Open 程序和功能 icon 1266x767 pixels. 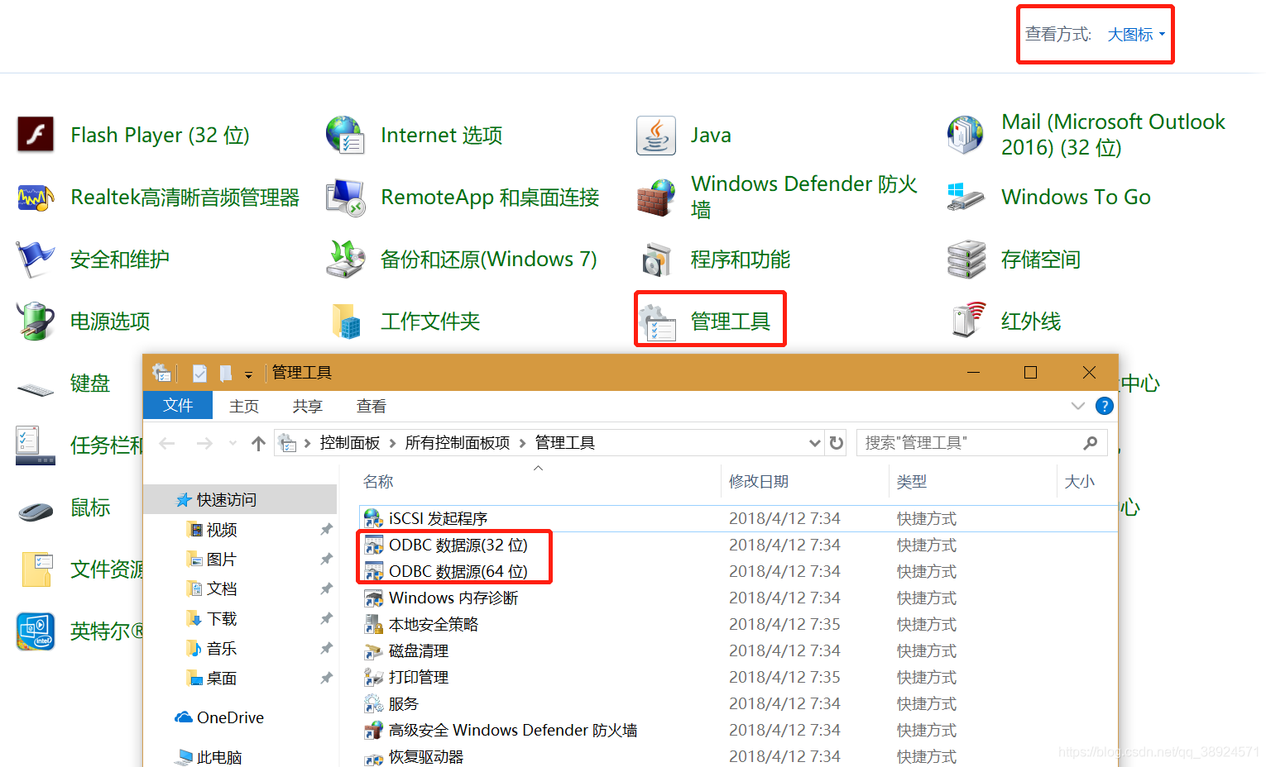click(656, 260)
